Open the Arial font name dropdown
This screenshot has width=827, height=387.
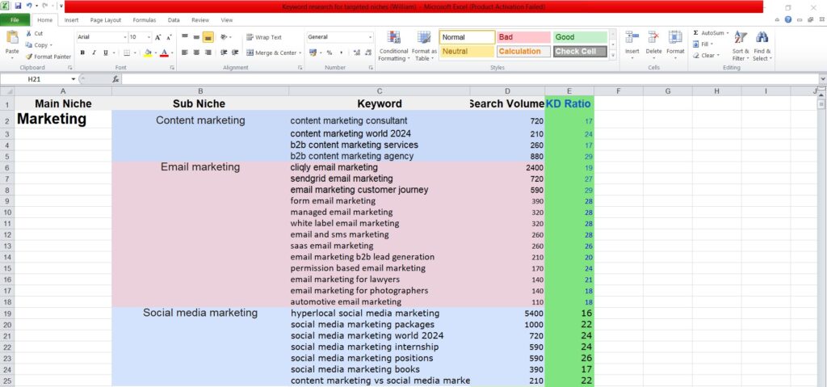(125, 37)
